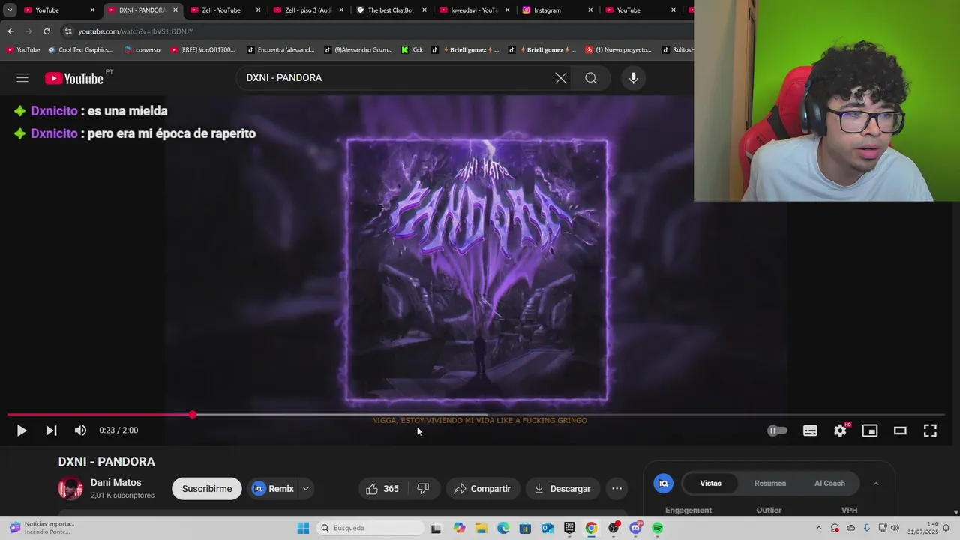Screen dimensions: 960x540
Task: Subscribe with the Suscribirme button
Action: click(x=207, y=489)
